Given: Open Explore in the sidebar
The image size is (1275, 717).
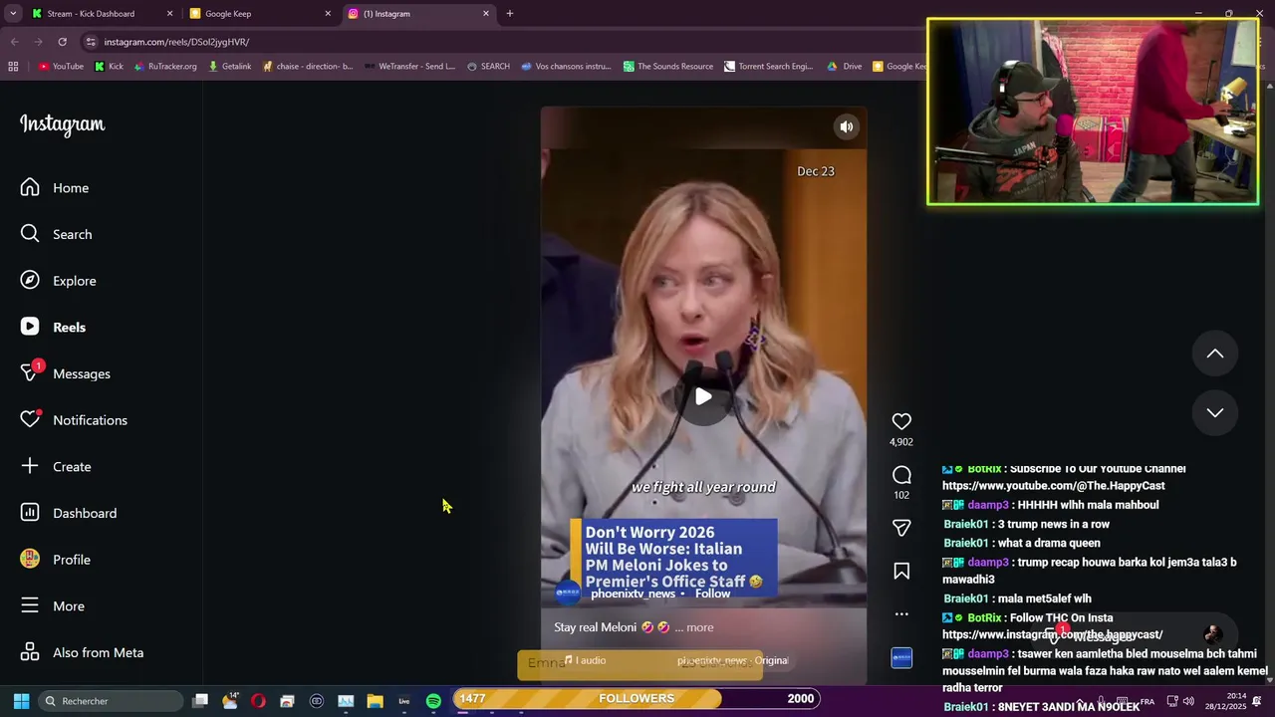Looking at the screenshot, I should point(59,281).
